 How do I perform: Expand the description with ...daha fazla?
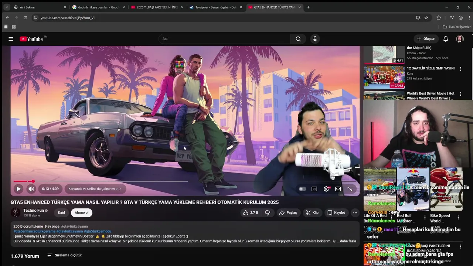click(347, 241)
